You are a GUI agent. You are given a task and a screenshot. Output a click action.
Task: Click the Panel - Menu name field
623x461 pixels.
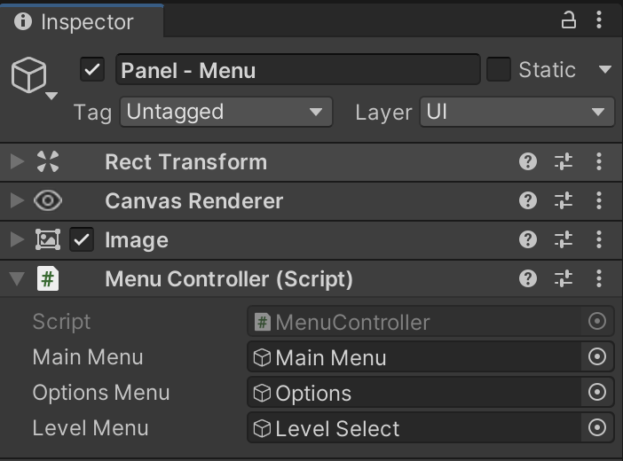(297, 69)
